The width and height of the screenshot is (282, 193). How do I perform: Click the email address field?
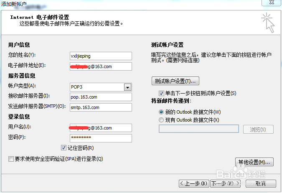(101, 66)
